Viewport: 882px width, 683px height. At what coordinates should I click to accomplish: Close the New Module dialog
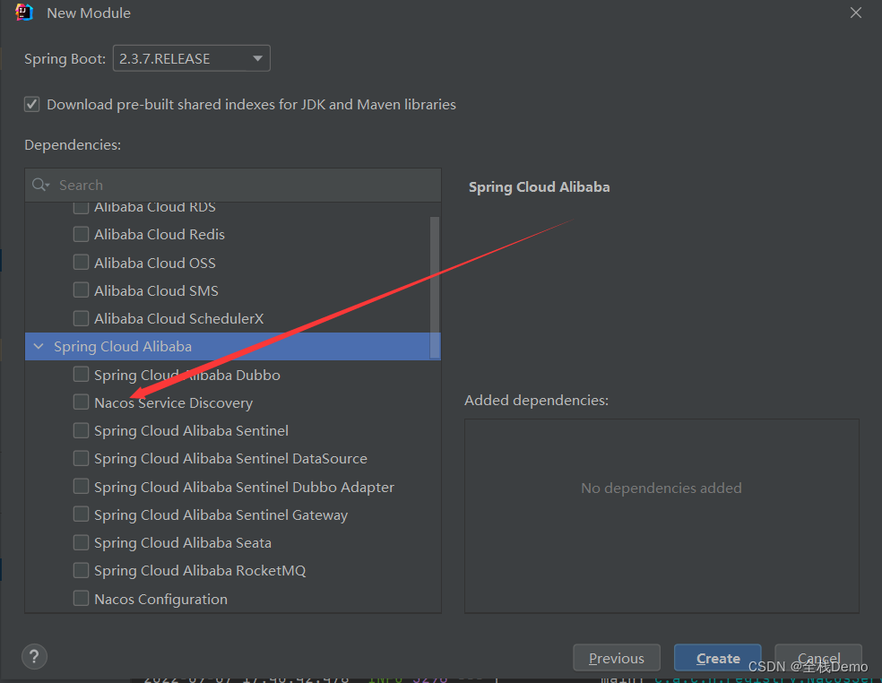[856, 13]
